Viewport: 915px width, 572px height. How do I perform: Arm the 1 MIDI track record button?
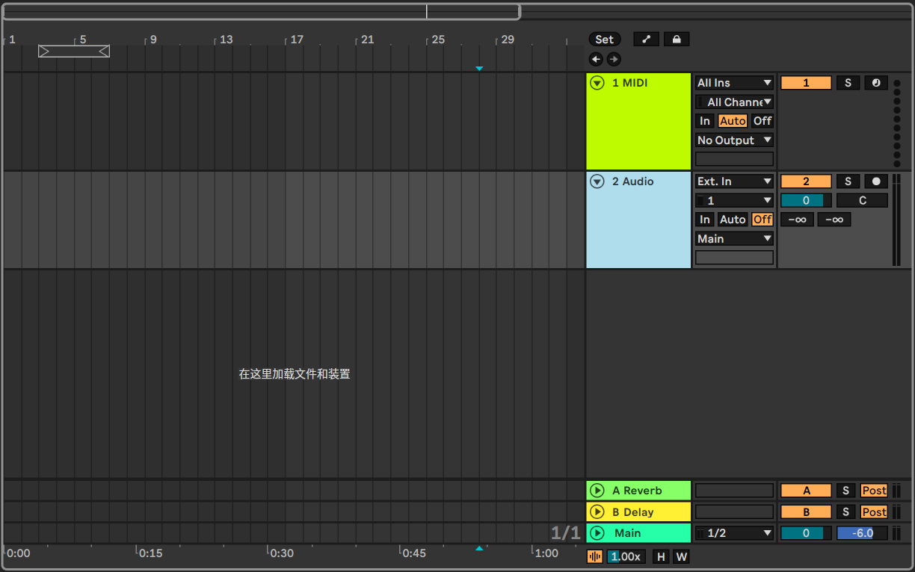875,83
